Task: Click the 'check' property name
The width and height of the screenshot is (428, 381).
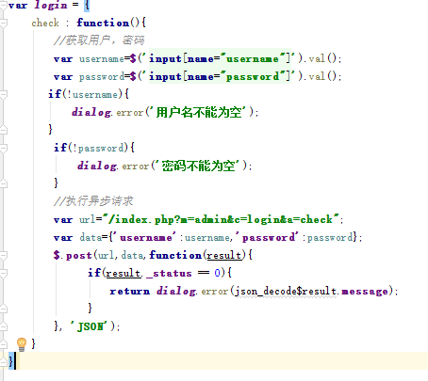Action: pyautogui.click(x=45, y=23)
